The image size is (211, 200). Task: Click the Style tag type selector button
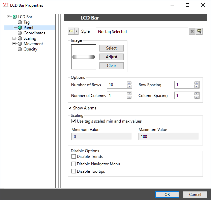coord(73,31)
